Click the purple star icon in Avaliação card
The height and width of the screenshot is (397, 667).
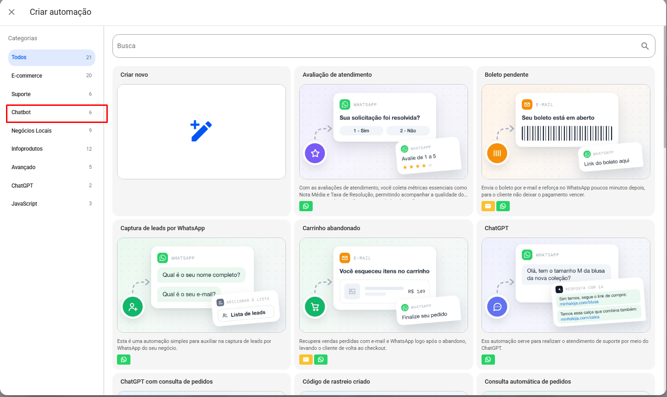pos(315,153)
